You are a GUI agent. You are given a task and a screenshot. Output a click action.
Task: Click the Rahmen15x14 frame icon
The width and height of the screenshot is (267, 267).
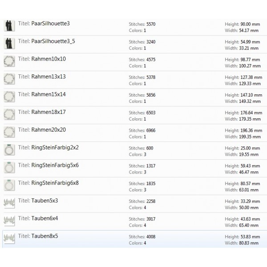(x=9, y=97)
